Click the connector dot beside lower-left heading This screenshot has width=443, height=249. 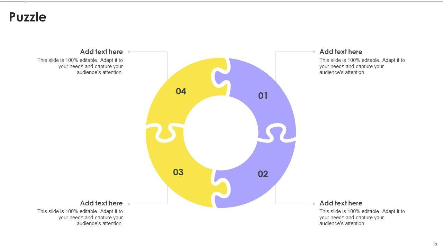pyautogui.click(x=129, y=204)
